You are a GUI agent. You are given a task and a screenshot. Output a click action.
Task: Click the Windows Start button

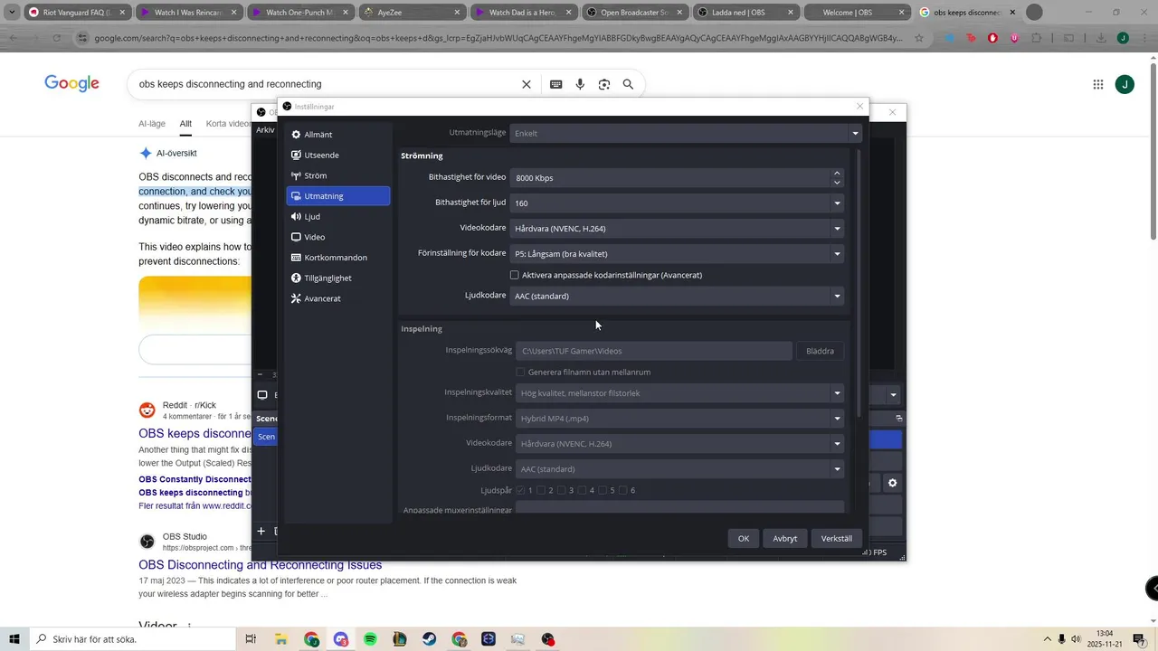pyautogui.click(x=14, y=639)
